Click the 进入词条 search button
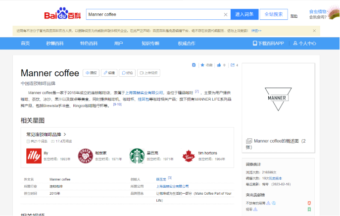The image size is (340, 216). pos(244,14)
